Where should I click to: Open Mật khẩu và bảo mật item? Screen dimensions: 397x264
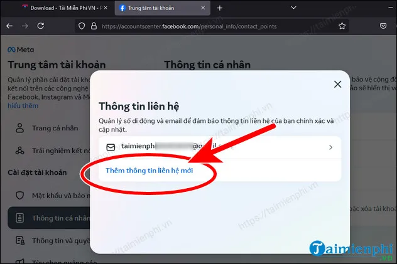click(50, 196)
